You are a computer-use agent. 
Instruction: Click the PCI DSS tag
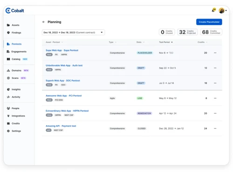pyautogui.click(x=59, y=100)
